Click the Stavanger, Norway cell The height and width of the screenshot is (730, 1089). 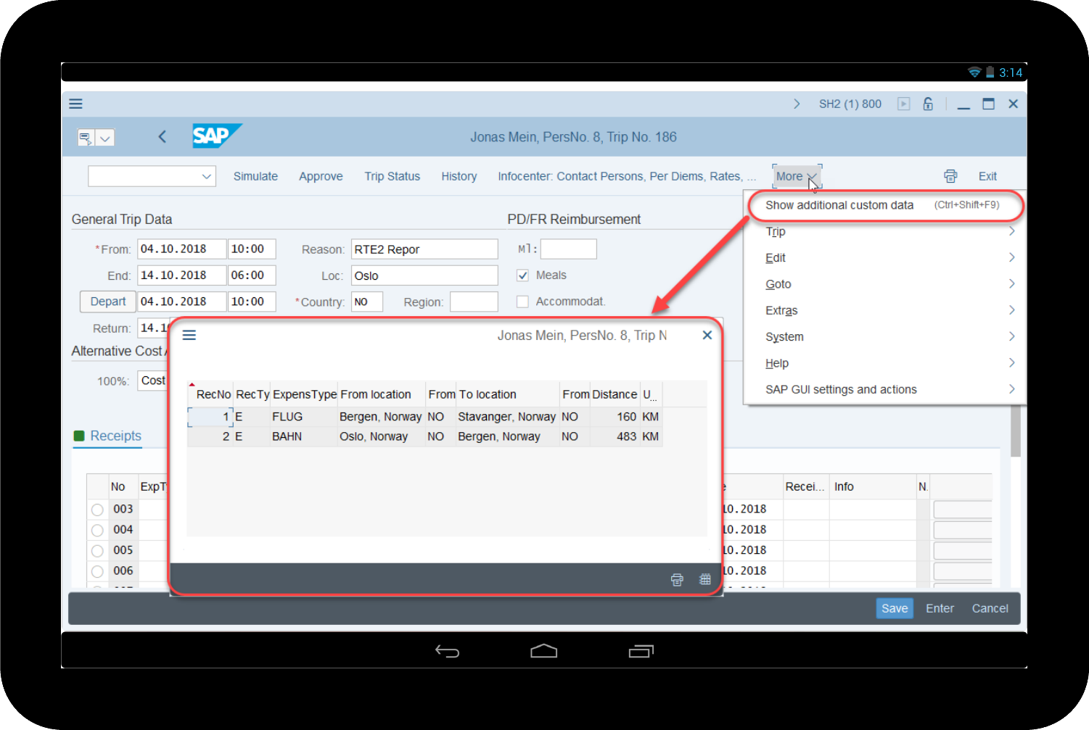pyautogui.click(x=507, y=417)
